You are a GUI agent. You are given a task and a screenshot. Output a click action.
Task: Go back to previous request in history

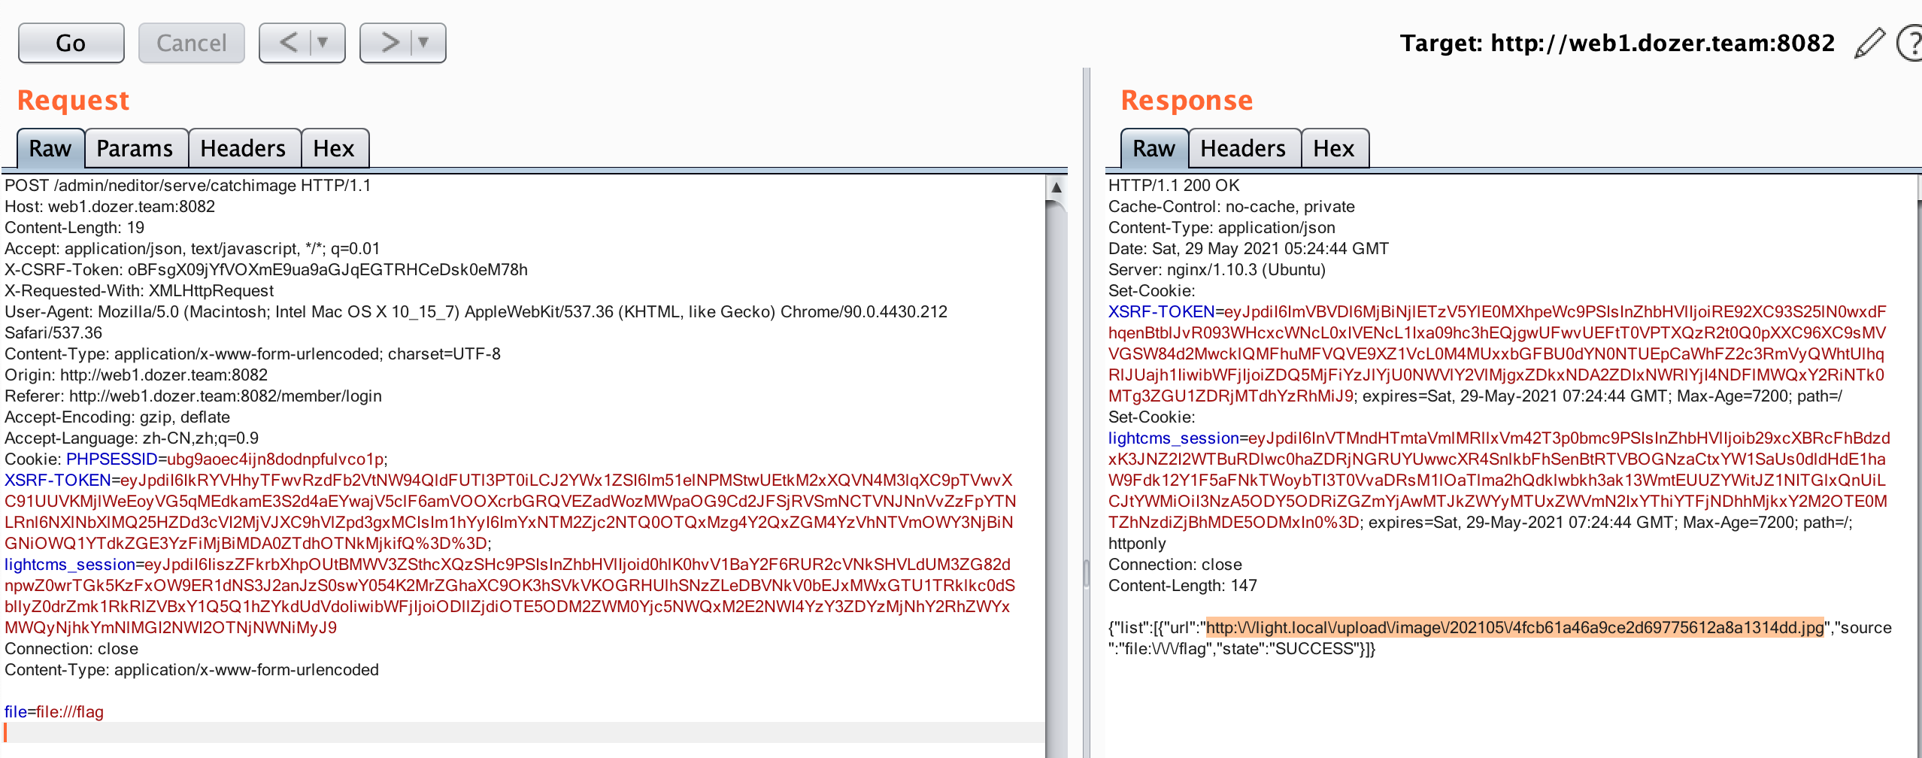click(289, 43)
